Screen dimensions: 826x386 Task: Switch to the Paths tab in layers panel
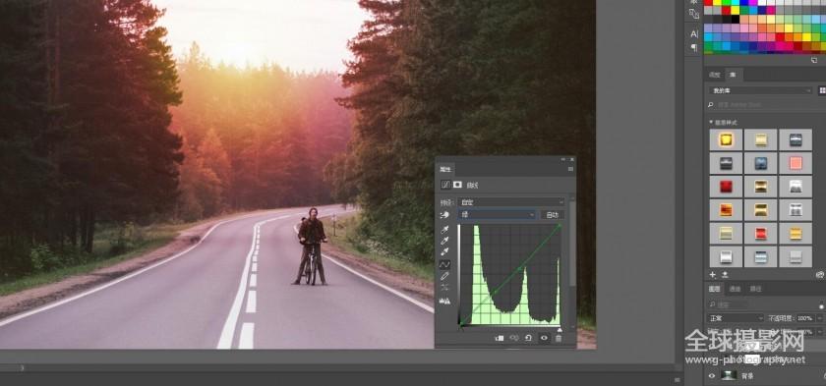click(755, 289)
